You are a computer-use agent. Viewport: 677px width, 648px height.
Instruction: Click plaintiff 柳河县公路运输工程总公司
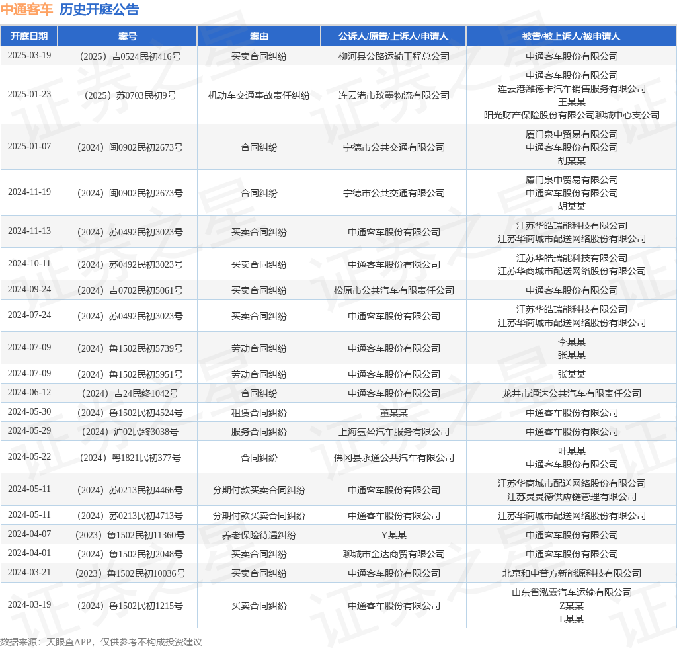click(394, 56)
